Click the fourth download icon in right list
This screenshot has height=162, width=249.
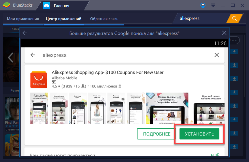(234, 92)
